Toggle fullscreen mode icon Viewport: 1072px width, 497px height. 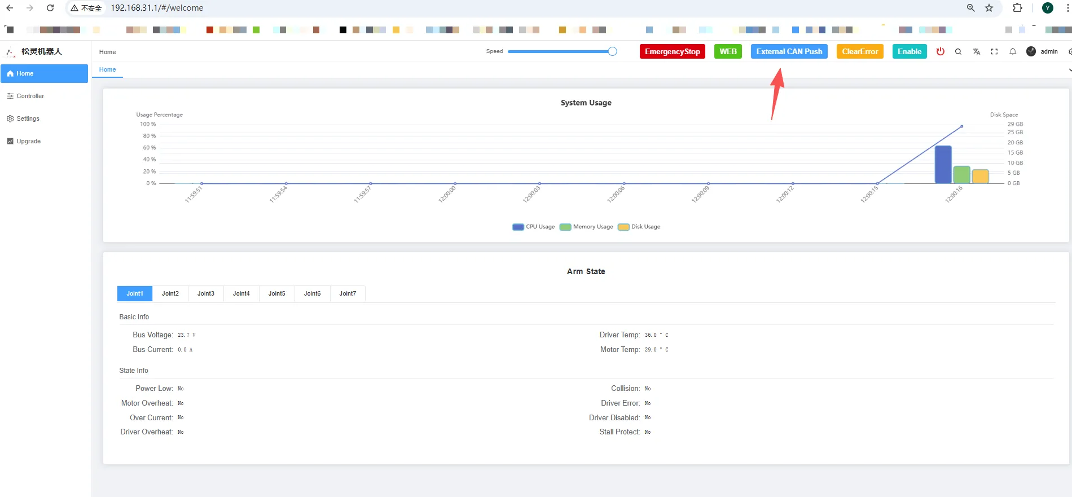[x=994, y=51]
